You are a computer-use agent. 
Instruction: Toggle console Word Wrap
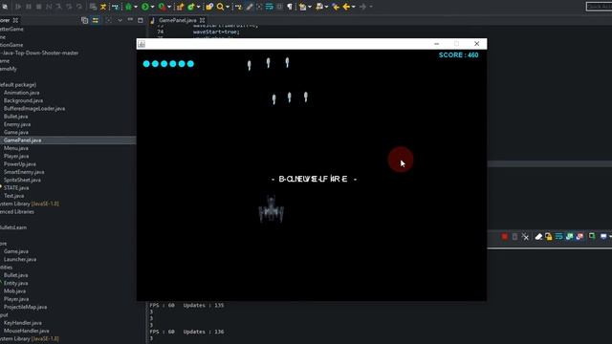558,236
